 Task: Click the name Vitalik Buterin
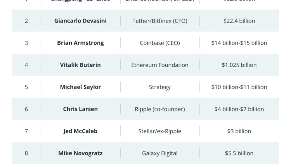click(x=80, y=65)
